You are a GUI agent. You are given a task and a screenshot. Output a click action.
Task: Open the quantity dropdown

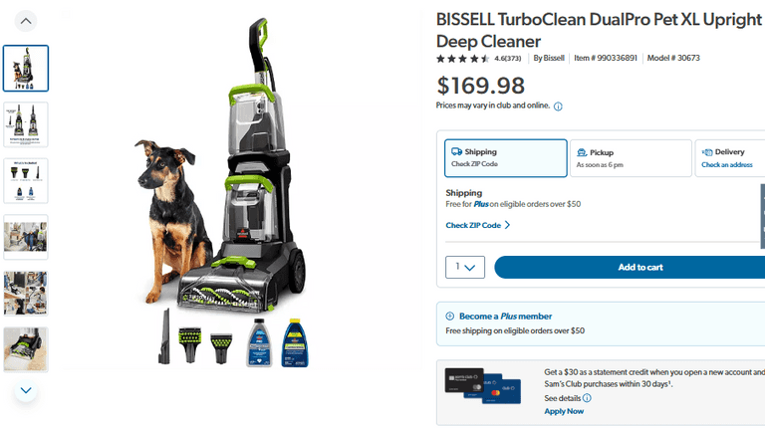(465, 267)
